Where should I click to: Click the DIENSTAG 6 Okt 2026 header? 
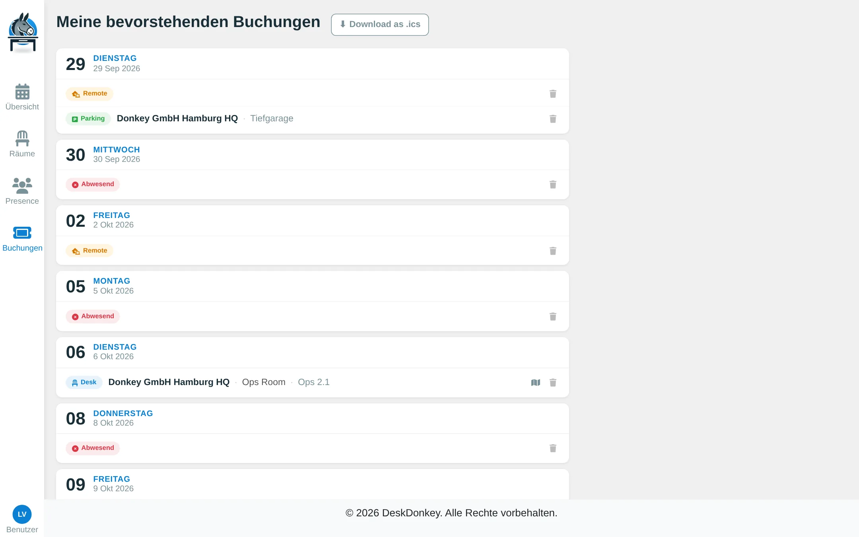[x=313, y=352]
